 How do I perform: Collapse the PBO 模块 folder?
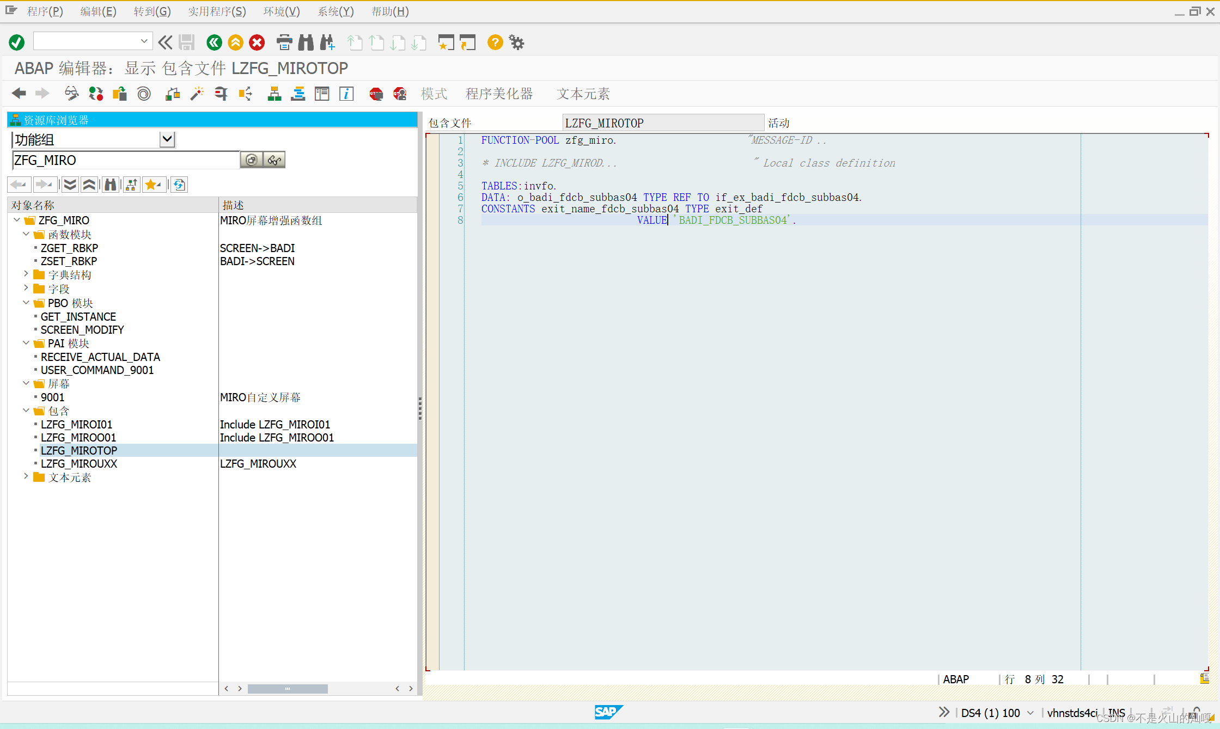pos(26,302)
